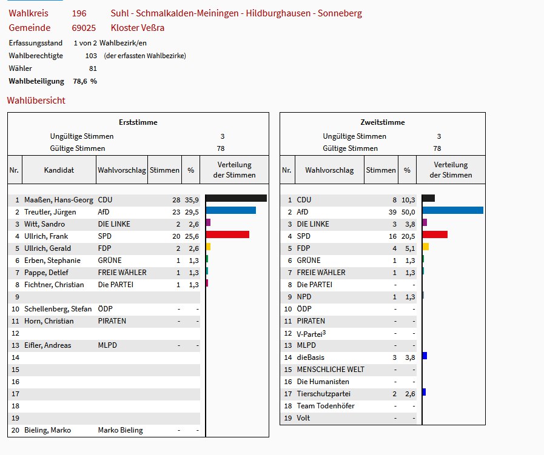
Task: Click candidate 'Pappe, Detlef'
Action: 46,273
